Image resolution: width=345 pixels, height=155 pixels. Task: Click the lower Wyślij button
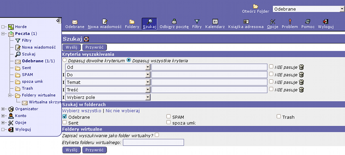pyautogui.click(x=72, y=150)
